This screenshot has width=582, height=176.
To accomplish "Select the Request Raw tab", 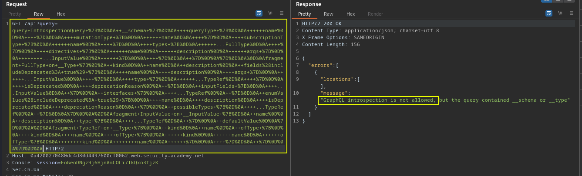I will (x=39, y=14).
